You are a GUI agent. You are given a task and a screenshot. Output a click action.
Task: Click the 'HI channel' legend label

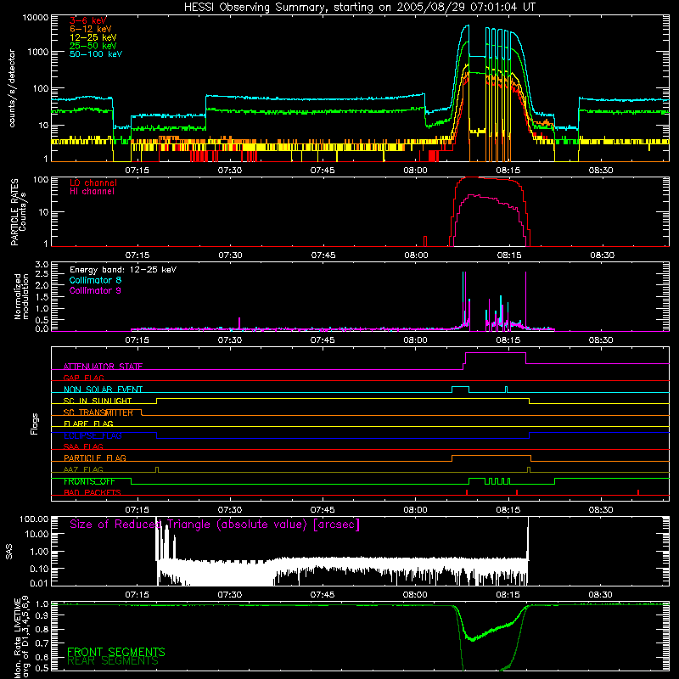[x=92, y=192]
